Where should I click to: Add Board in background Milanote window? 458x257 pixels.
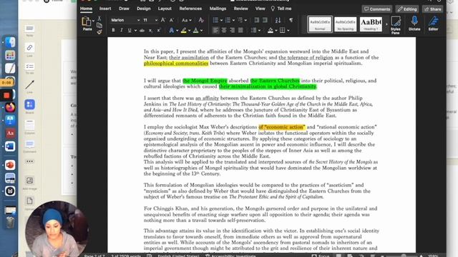point(29,106)
